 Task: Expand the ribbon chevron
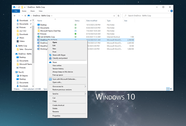(168, 11)
